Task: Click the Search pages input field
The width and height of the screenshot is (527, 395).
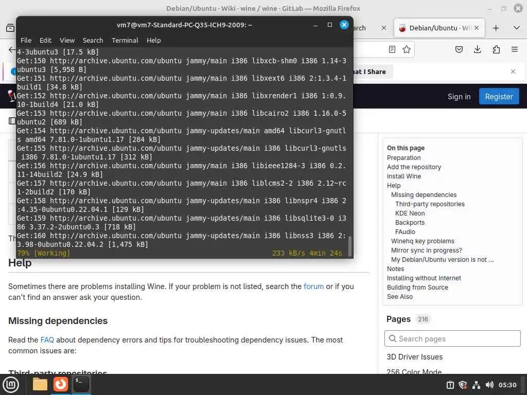Action: point(452,338)
